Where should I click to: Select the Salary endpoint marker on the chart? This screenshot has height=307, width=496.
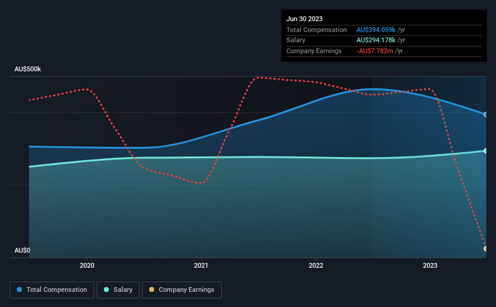(x=486, y=151)
